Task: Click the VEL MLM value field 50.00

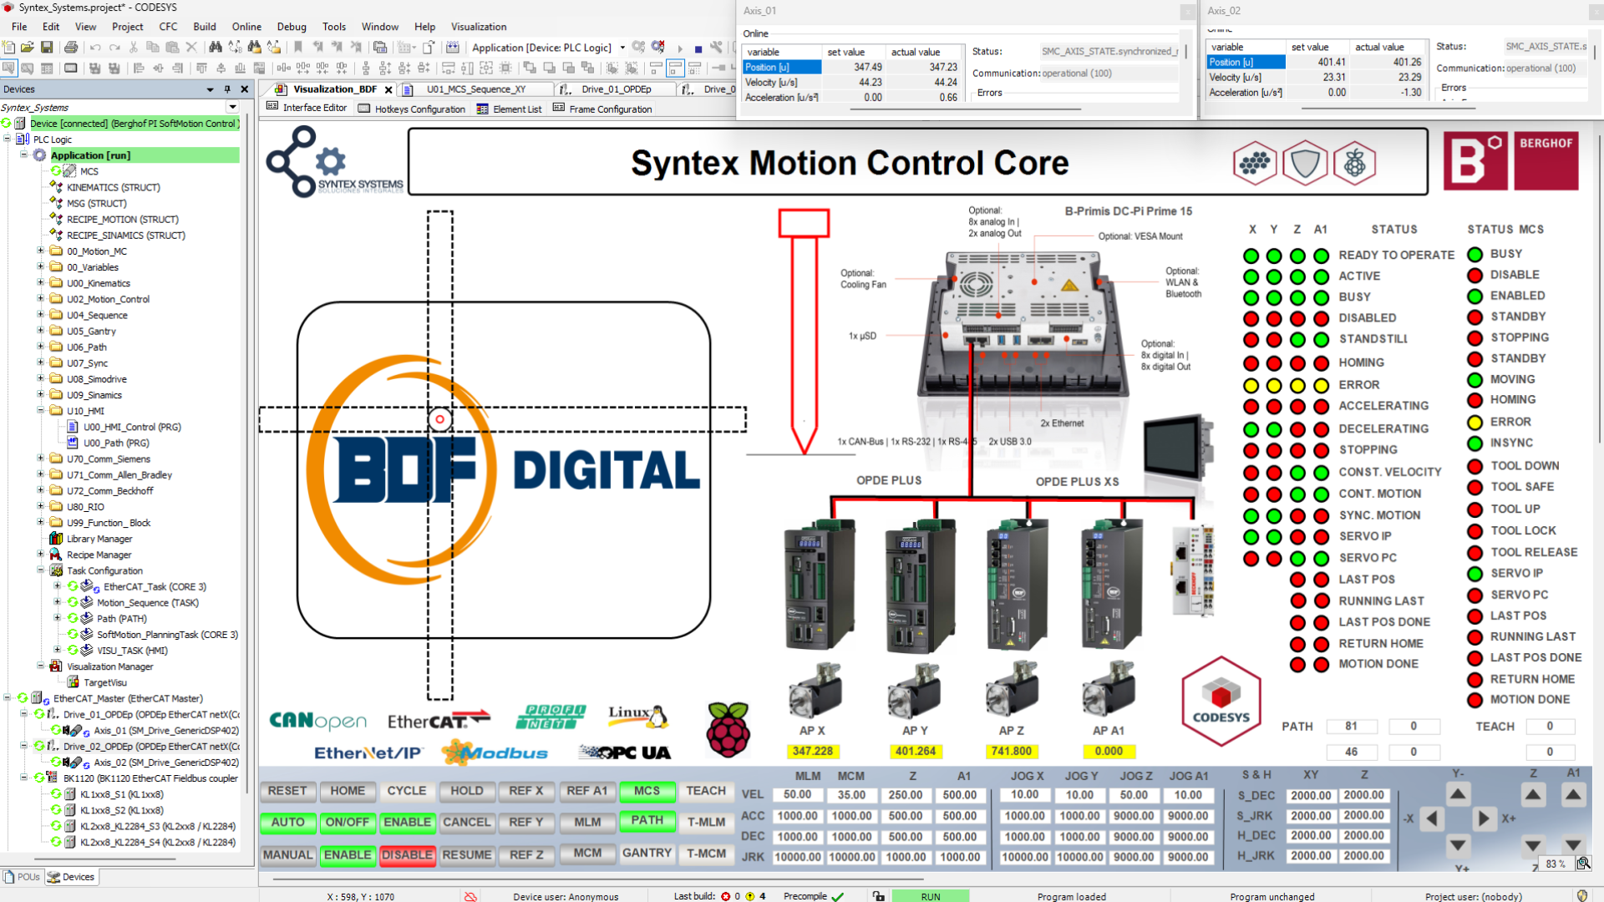Action: 797,795
